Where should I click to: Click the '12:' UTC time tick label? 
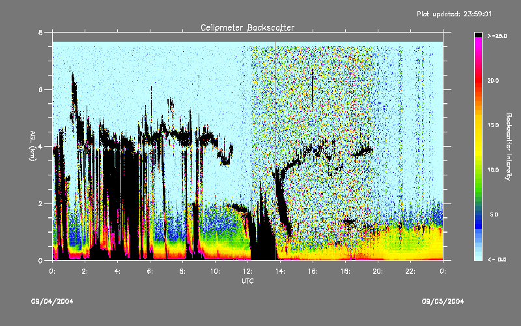(247, 271)
